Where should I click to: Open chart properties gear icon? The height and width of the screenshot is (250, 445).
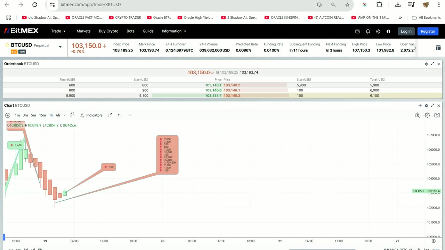(427, 115)
